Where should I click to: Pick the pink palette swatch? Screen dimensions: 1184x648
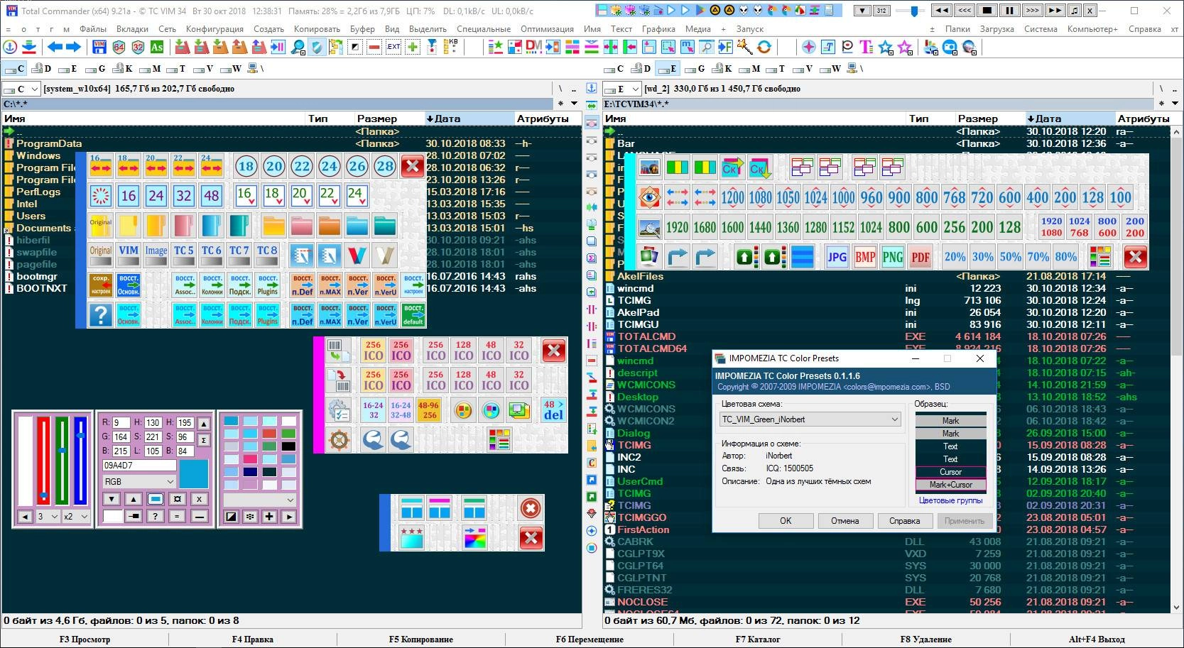tap(250, 458)
